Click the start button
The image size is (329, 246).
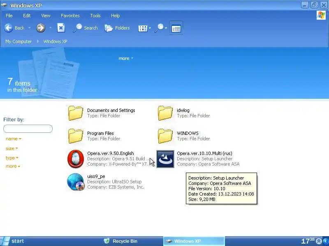(x=13, y=241)
